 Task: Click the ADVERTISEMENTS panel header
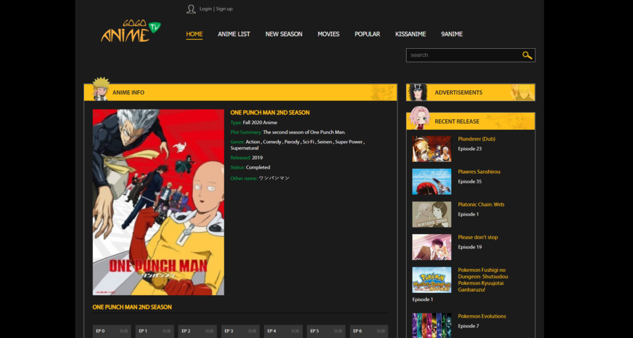tap(470, 92)
